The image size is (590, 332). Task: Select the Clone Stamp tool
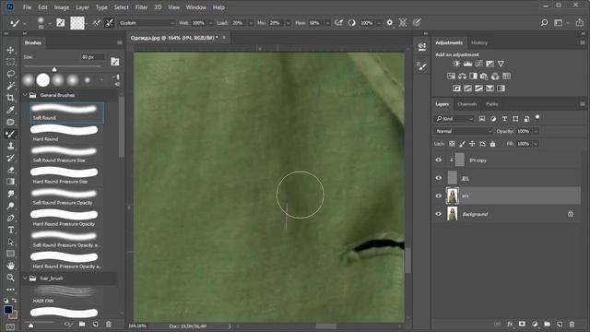[10, 146]
